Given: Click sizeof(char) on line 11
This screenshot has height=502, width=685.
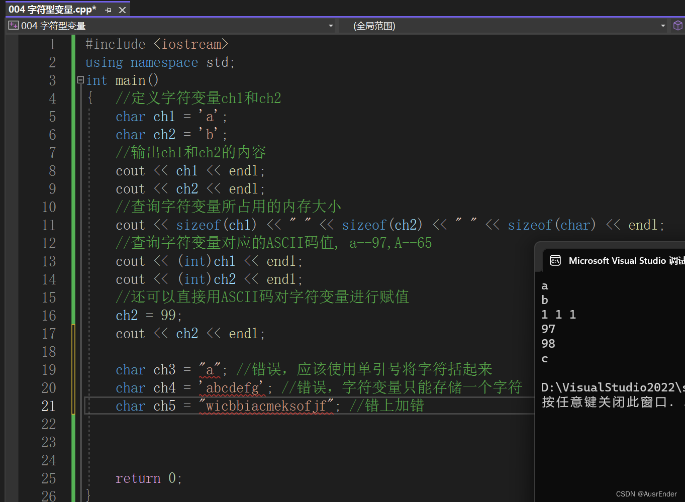Looking at the screenshot, I should [x=552, y=225].
